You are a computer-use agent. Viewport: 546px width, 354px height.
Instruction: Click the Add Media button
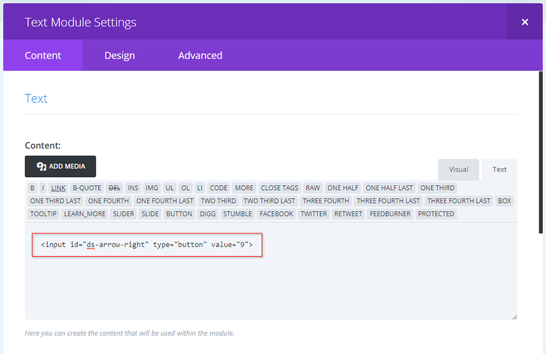(60, 166)
